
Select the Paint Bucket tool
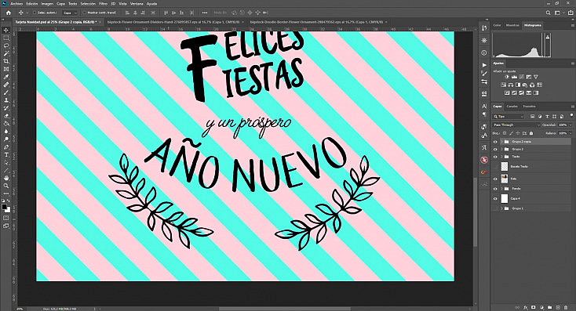coord(5,124)
